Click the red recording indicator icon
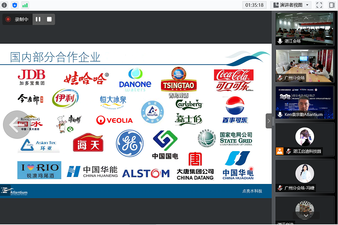The width and height of the screenshot is (338, 225). click(8, 19)
